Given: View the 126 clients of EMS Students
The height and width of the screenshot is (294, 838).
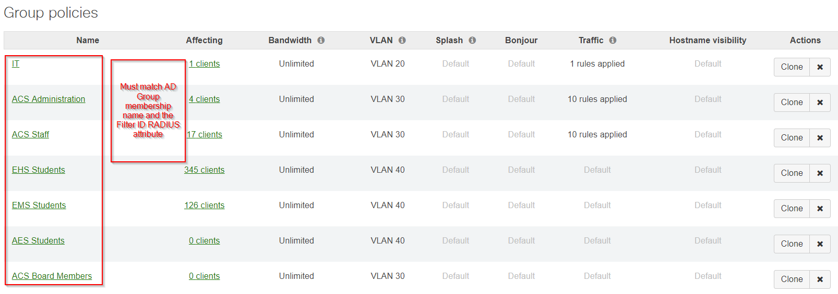Looking at the screenshot, I should coord(204,206).
